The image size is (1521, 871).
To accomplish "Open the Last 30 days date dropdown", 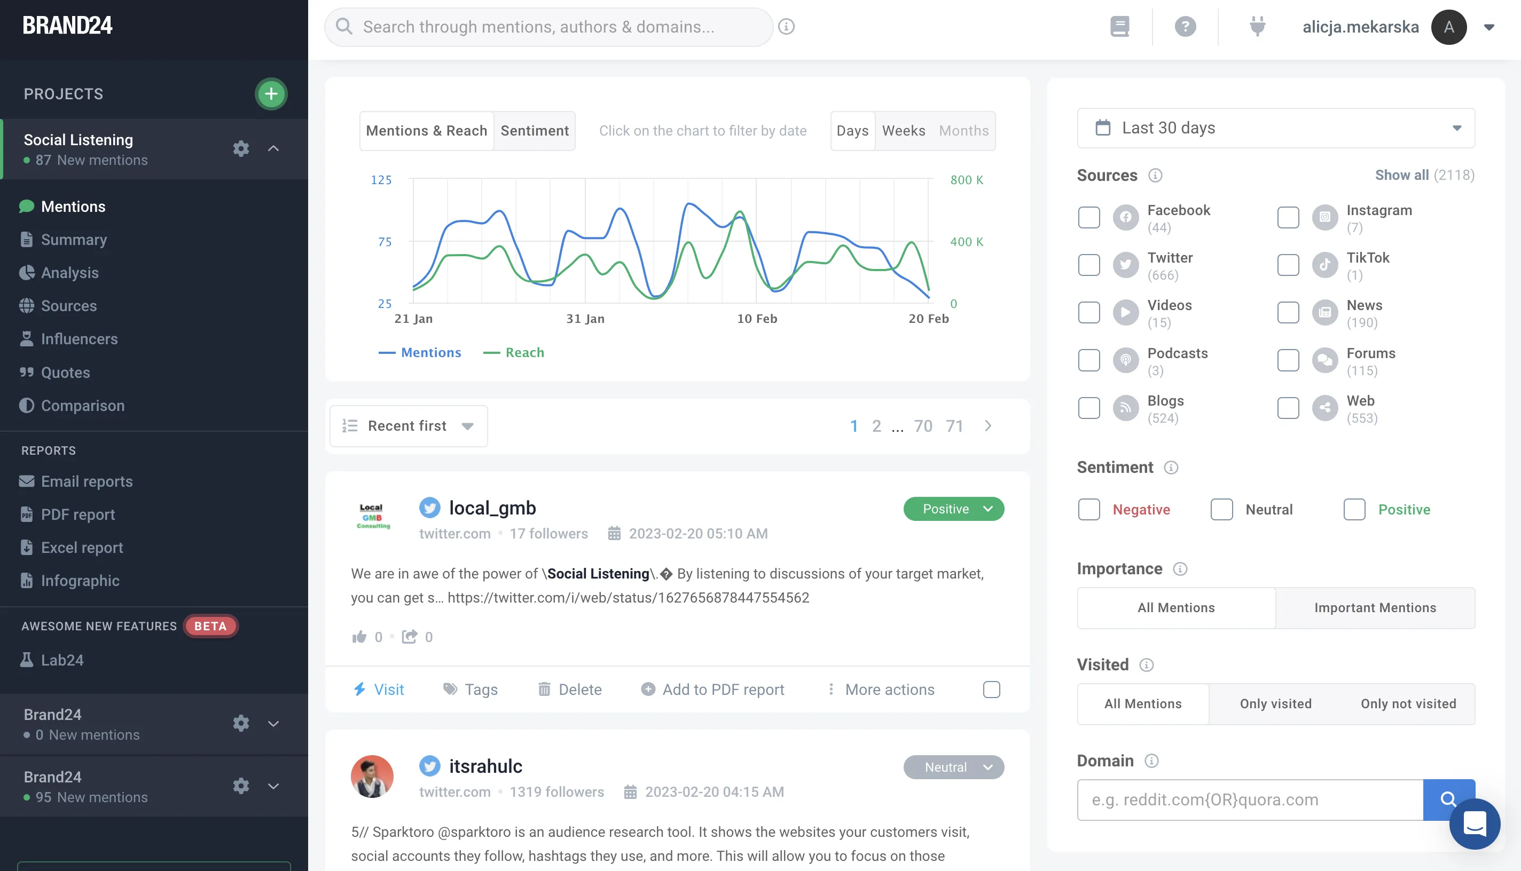I will (1275, 128).
